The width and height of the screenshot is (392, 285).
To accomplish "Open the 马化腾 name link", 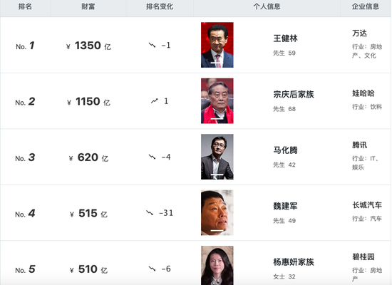I will [285, 150].
